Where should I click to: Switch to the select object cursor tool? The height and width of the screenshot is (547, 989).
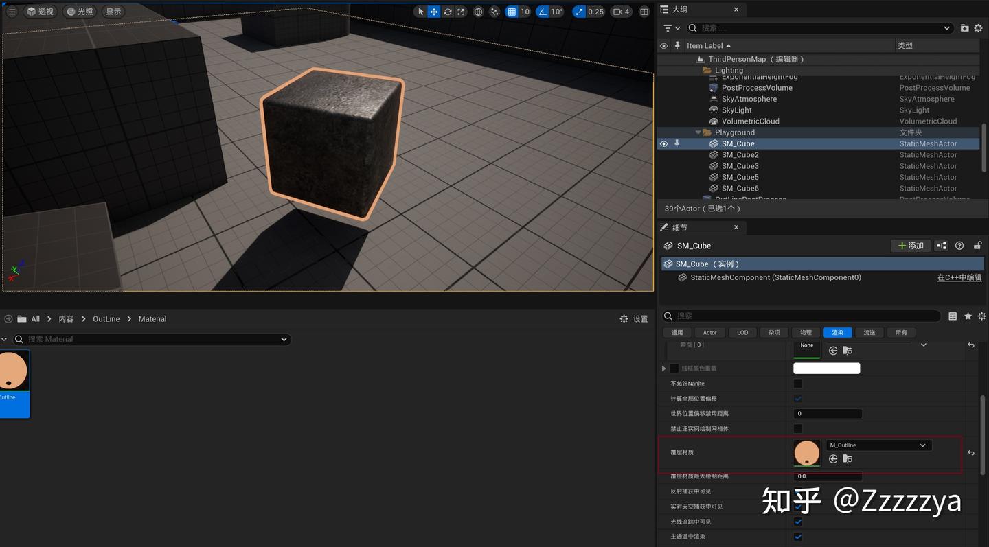point(421,12)
